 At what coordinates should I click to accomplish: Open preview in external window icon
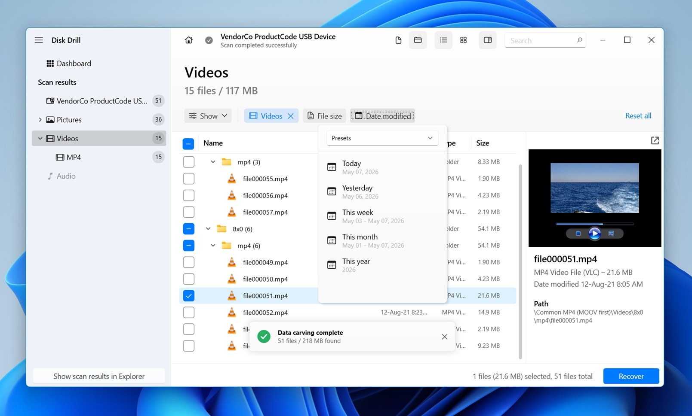click(655, 140)
